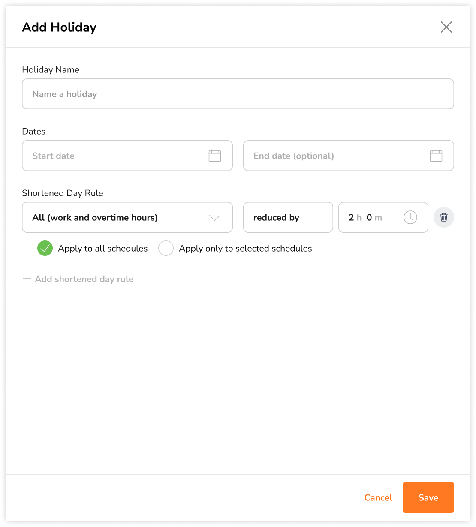Click the Shortened Day Rule section label
Viewport: 476px width, 527px height.
63,193
